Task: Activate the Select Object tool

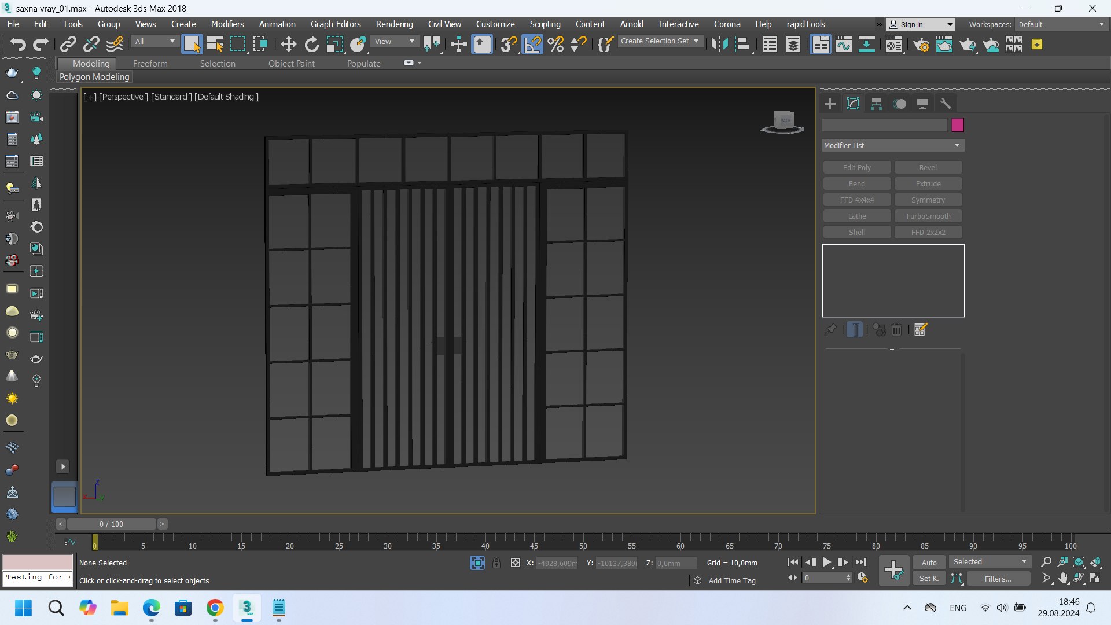Action: point(192,45)
